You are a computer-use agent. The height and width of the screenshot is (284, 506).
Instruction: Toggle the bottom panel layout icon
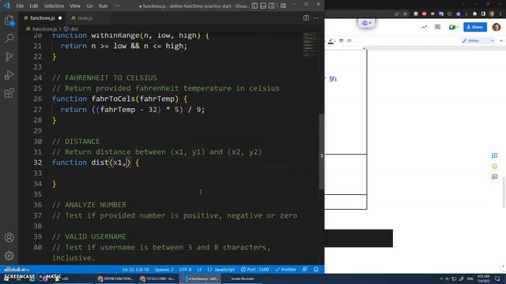coord(263,6)
